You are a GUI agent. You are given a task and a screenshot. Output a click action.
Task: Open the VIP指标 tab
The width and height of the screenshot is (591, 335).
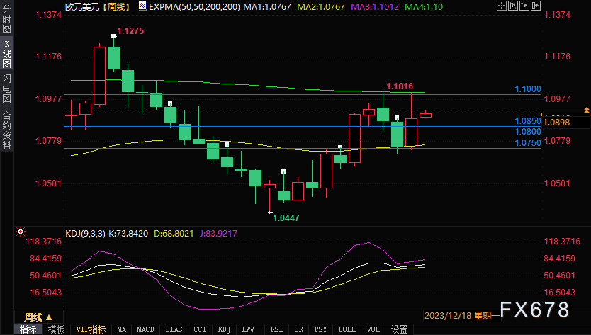91,329
